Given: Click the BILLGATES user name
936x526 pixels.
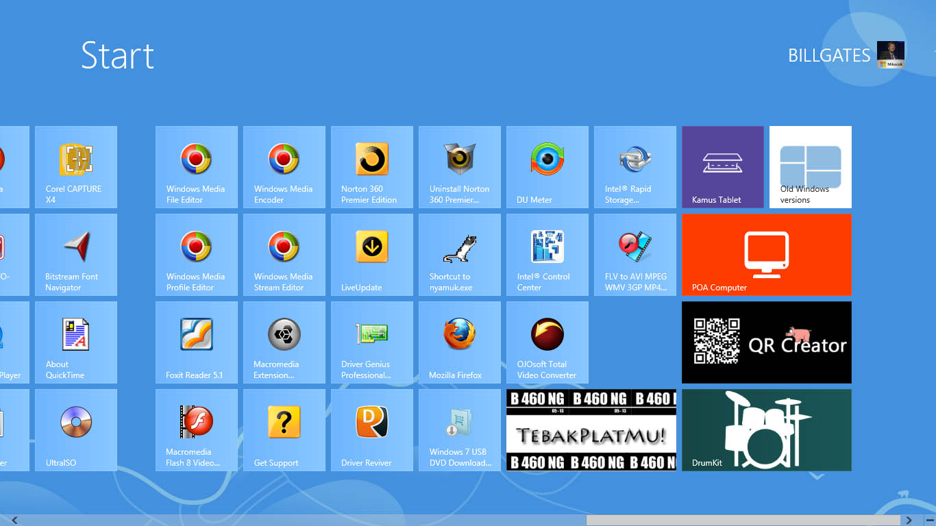Looking at the screenshot, I should coord(829,55).
